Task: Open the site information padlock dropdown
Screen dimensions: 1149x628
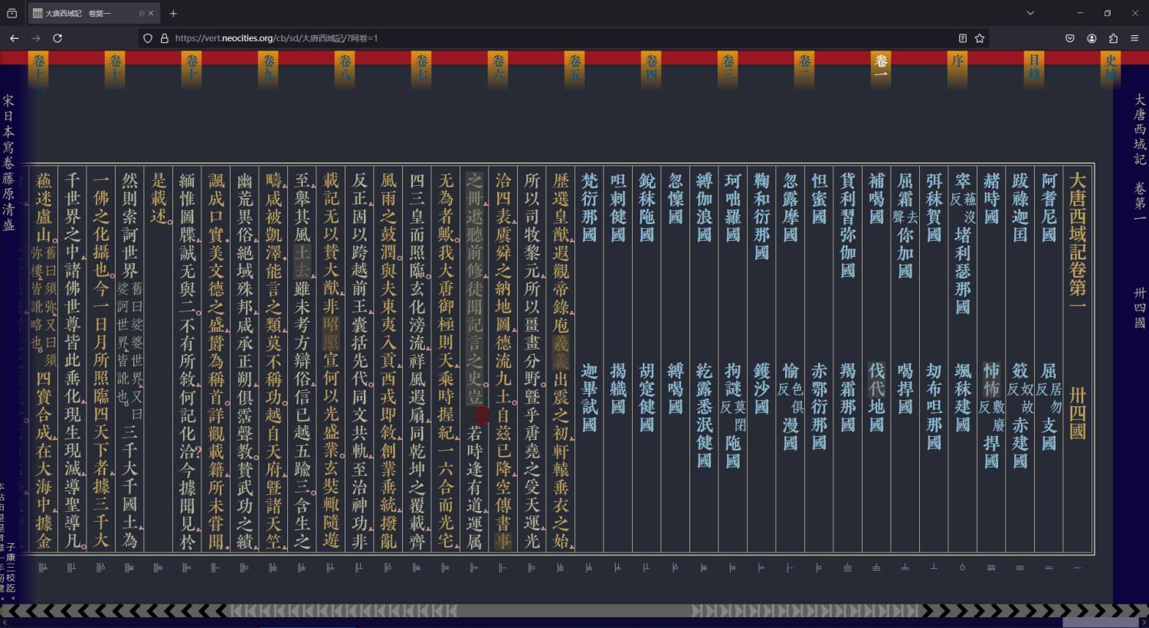Action: click(x=165, y=37)
